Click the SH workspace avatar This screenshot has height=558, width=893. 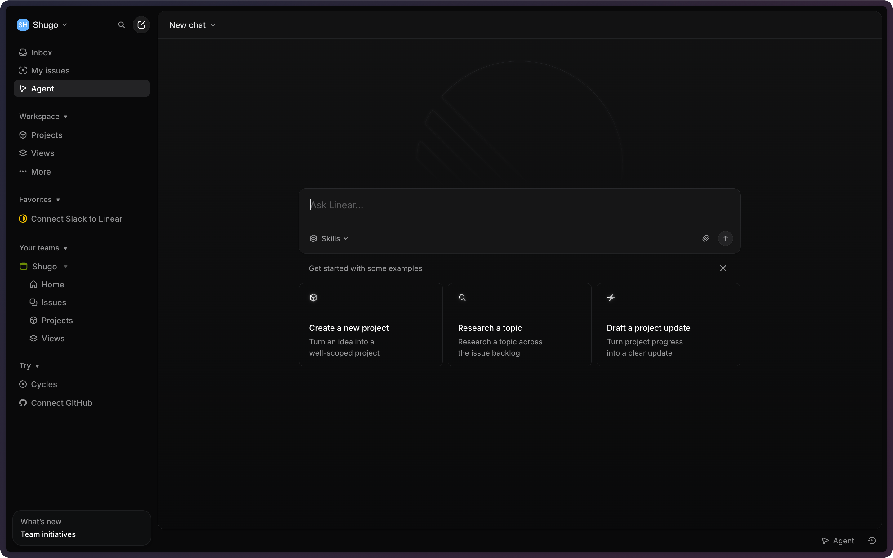(23, 25)
